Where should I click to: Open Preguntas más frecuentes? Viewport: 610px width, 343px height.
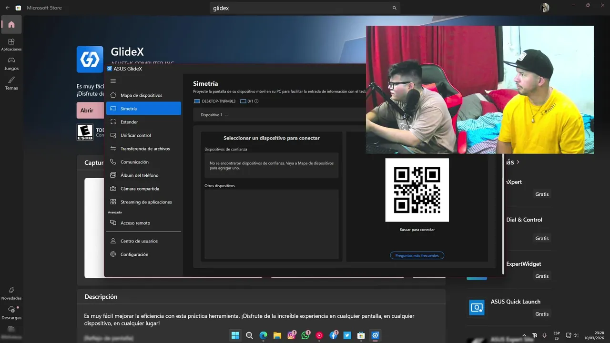[x=417, y=256]
